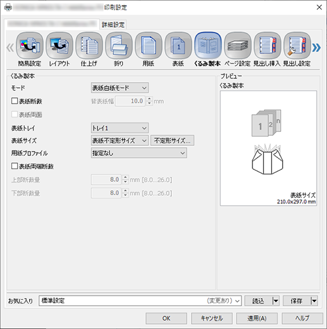Open the 見出し挿入 icon tab
The width and height of the screenshot is (327, 329).
267,49
